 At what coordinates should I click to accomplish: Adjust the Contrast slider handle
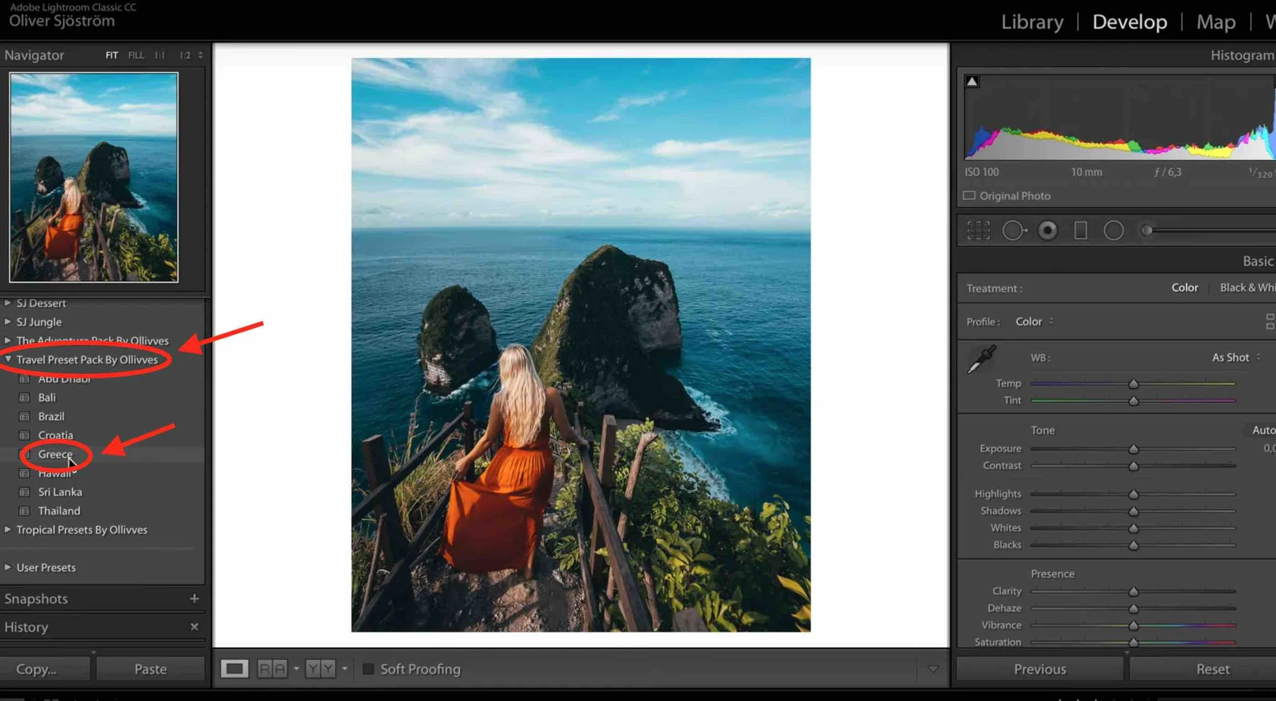point(1133,466)
